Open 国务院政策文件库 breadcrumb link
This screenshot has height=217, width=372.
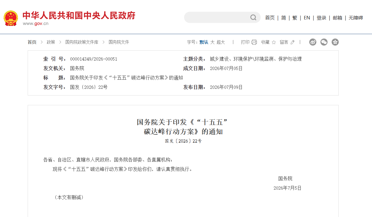point(82,42)
